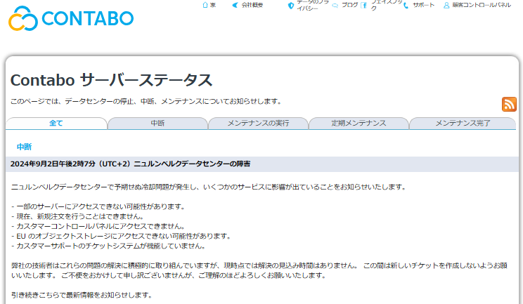
Task: Click the blue 中断 section heading
Action: 24,147
